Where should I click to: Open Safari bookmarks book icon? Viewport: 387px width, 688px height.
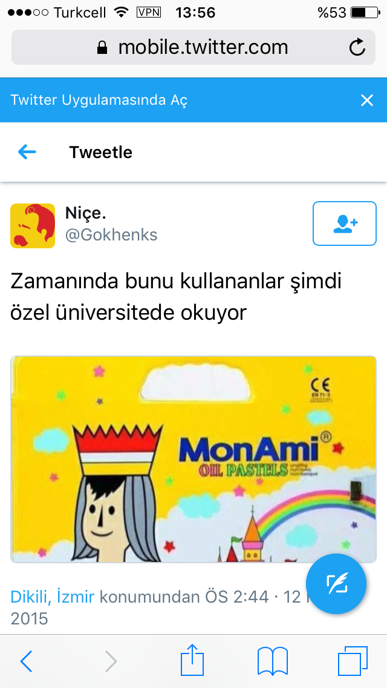pyautogui.click(x=272, y=661)
